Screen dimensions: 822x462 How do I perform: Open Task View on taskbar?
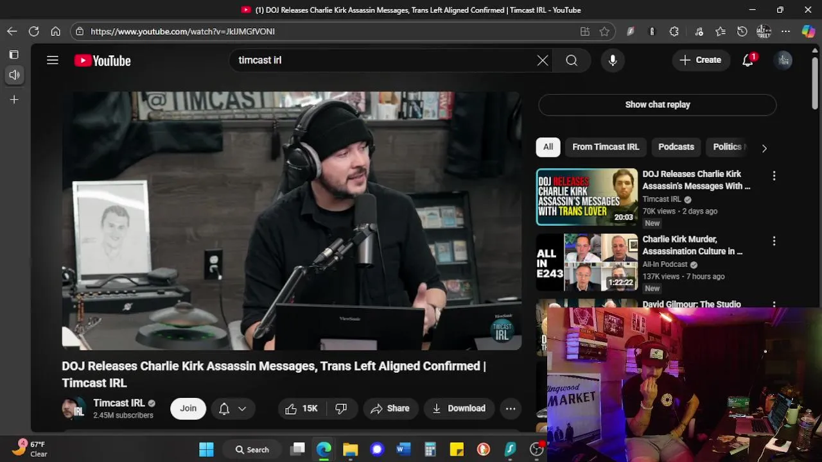pyautogui.click(x=297, y=449)
